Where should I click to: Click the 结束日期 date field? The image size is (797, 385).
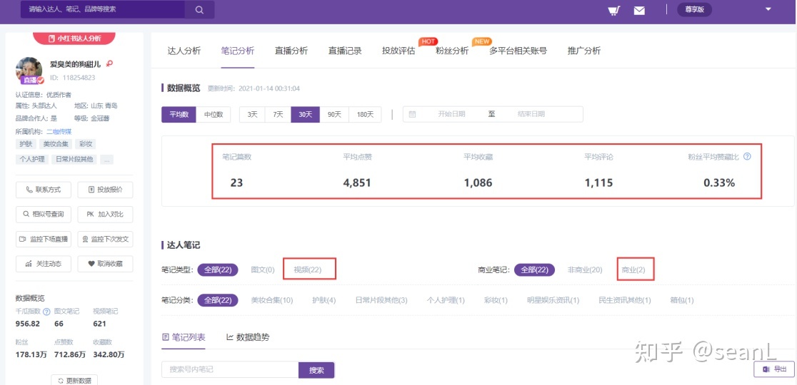tap(531, 115)
